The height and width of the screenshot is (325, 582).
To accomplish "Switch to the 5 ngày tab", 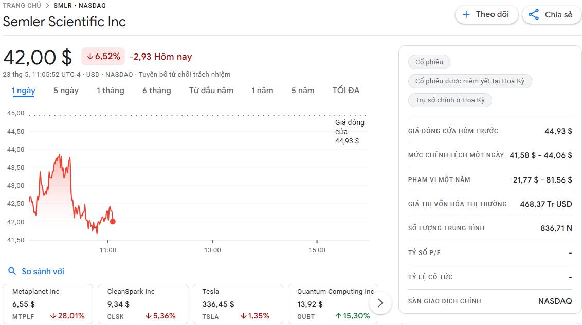I will [66, 91].
